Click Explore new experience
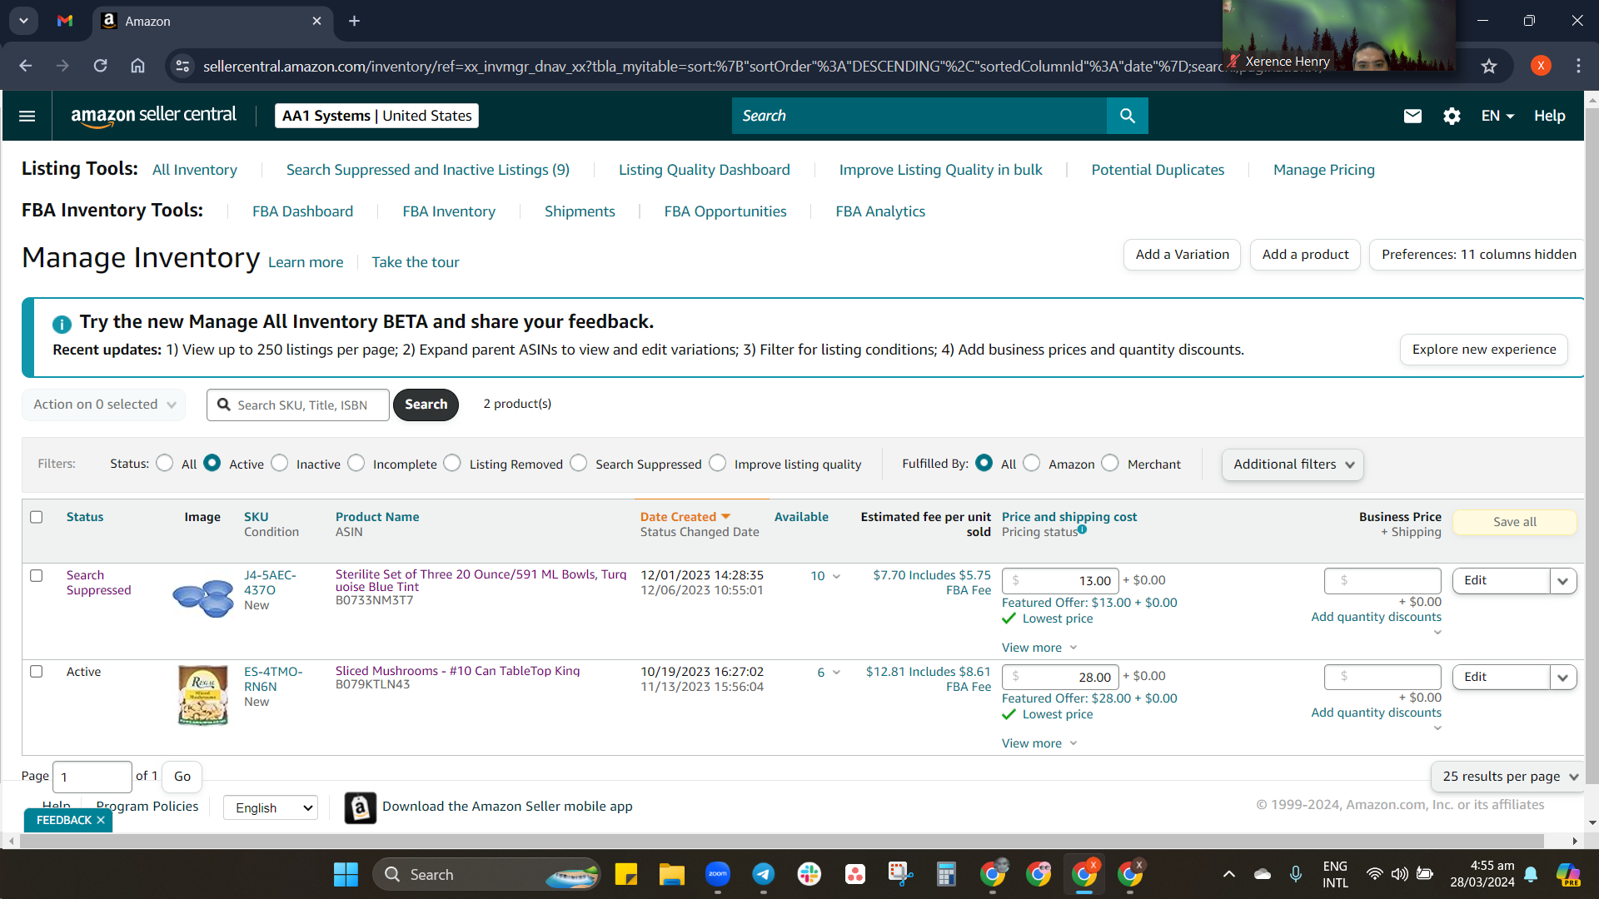Viewport: 1599px width, 899px height. click(x=1484, y=350)
